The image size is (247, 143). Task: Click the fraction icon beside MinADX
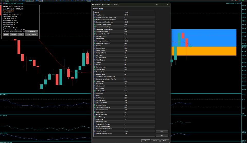(x=95, y=95)
